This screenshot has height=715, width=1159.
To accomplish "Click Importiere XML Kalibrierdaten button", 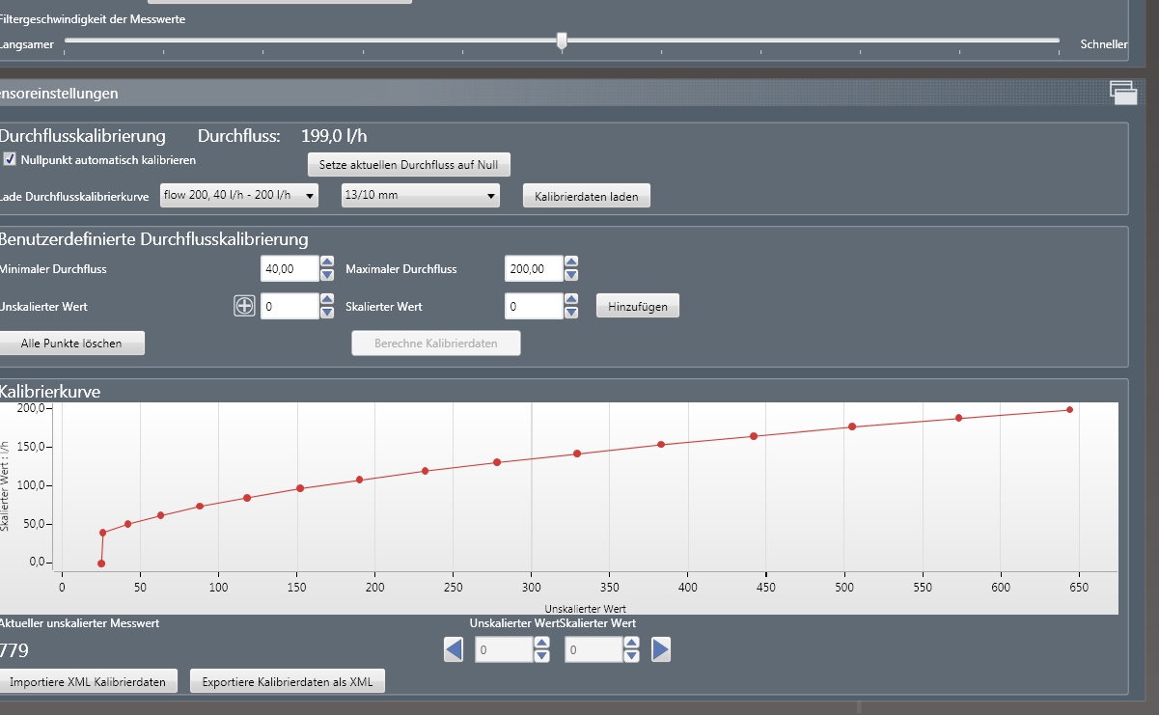I will coord(89,681).
